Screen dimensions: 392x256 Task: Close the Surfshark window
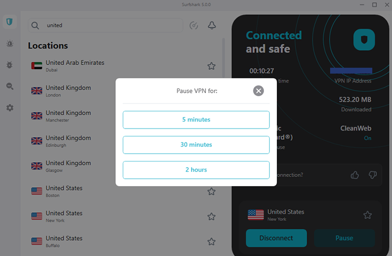[x=387, y=5]
